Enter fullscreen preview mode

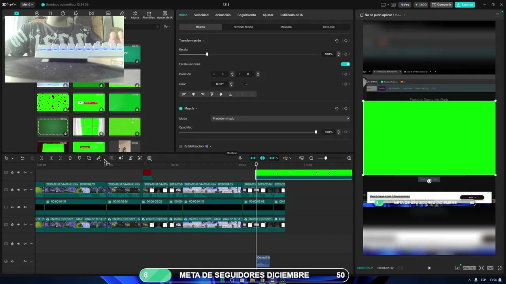pos(499,268)
